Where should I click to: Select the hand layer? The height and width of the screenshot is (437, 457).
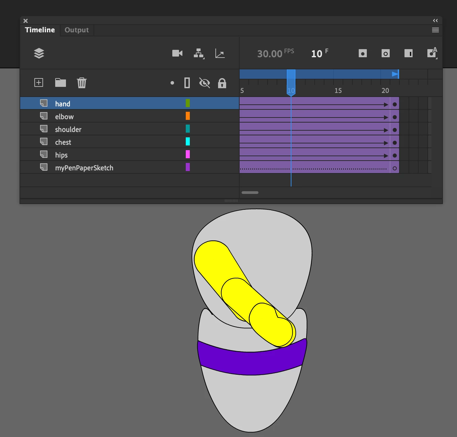pyautogui.click(x=130, y=103)
